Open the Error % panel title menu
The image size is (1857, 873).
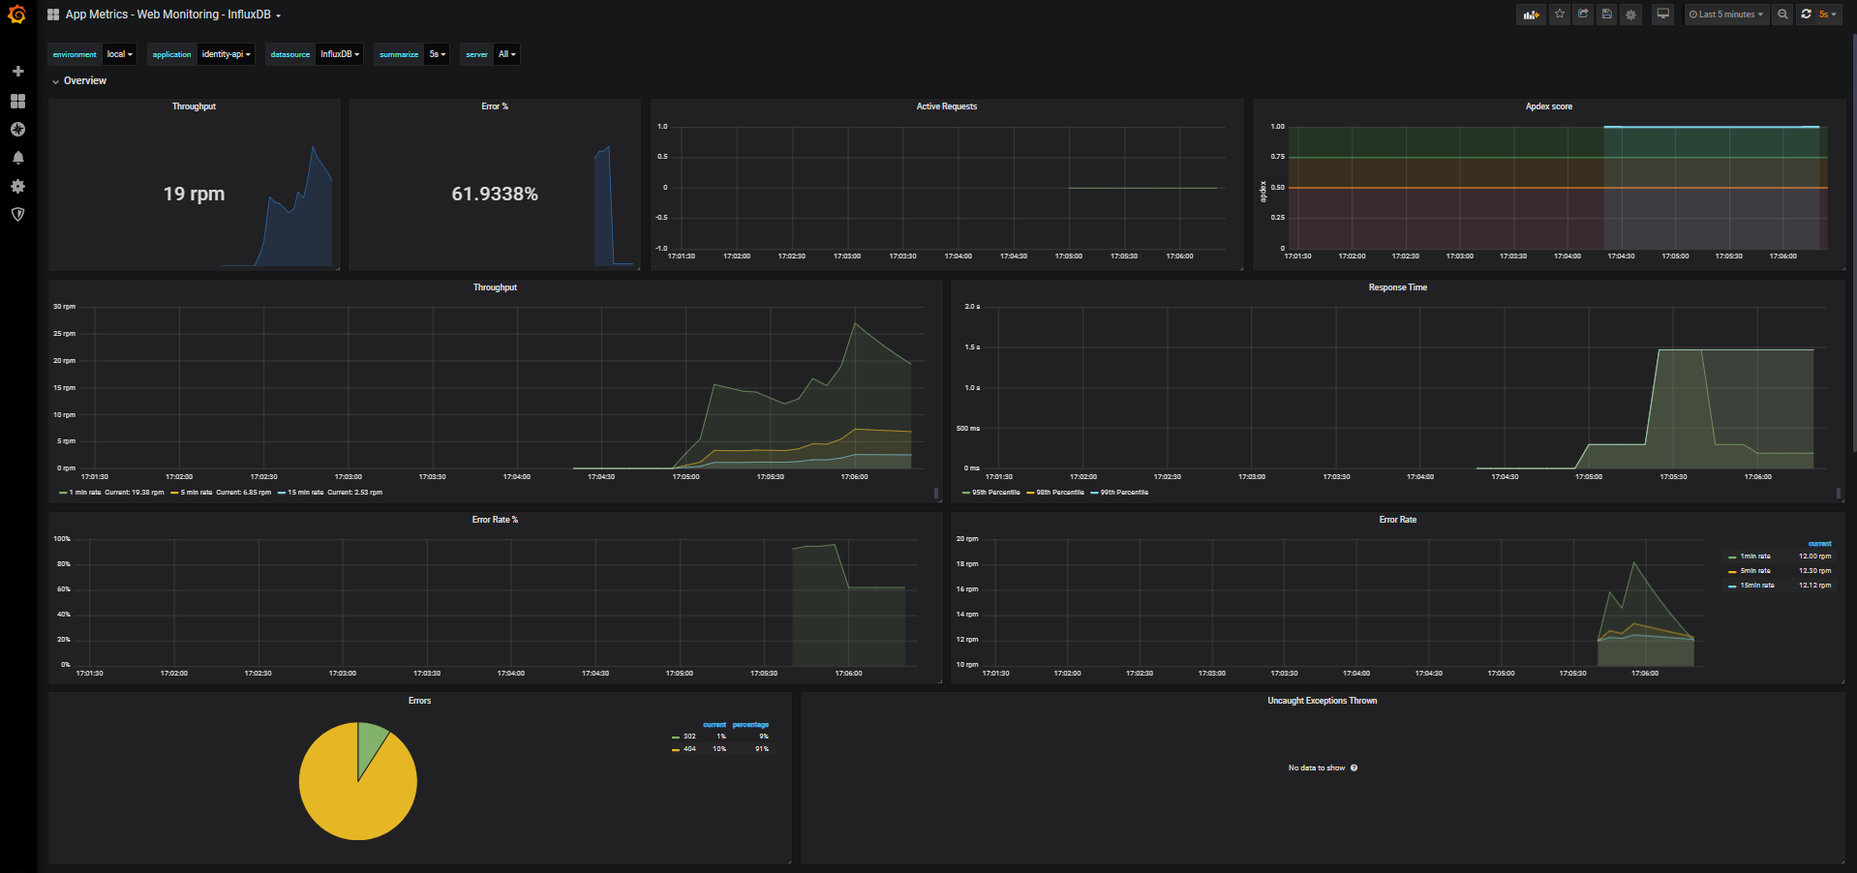[495, 106]
